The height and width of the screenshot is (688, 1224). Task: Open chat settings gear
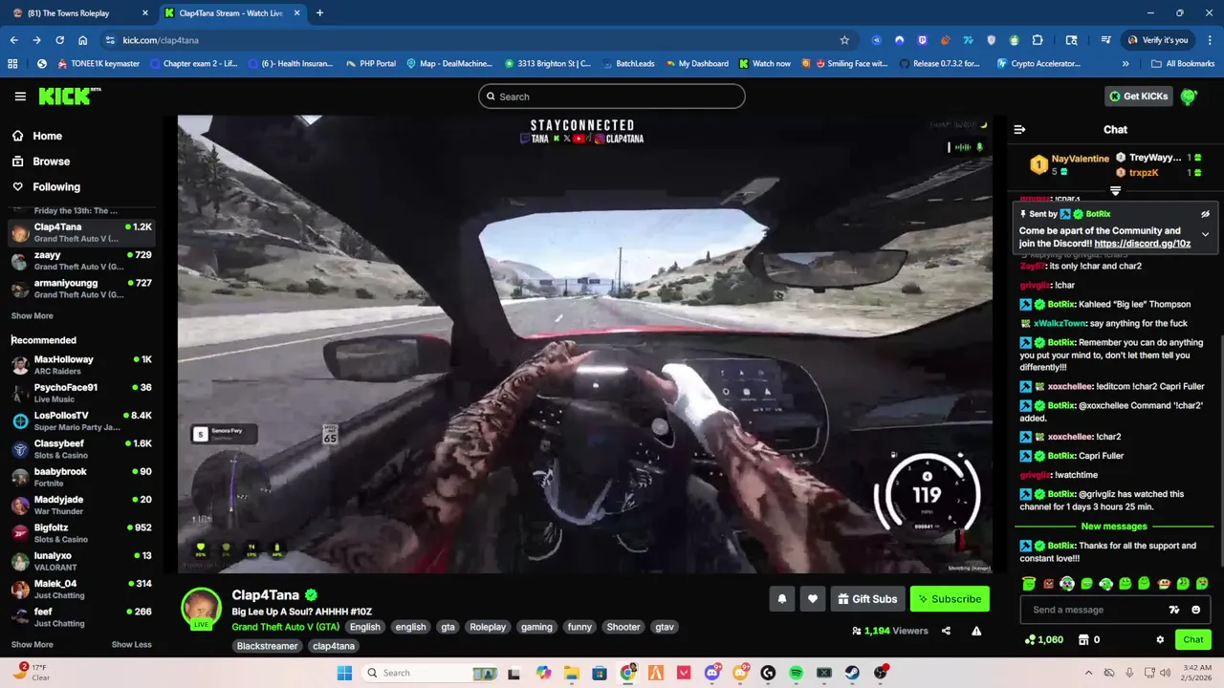coord(1160,639)
